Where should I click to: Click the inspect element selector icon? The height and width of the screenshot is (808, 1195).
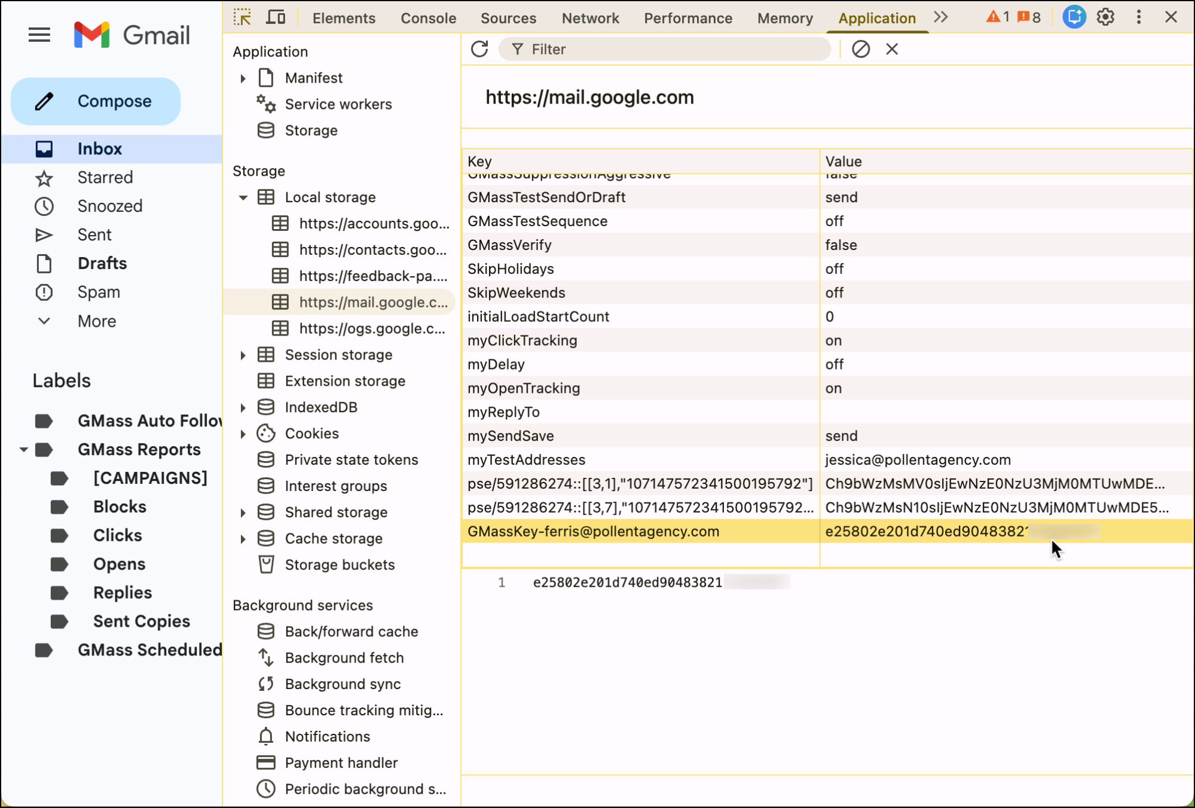(242, 17)
